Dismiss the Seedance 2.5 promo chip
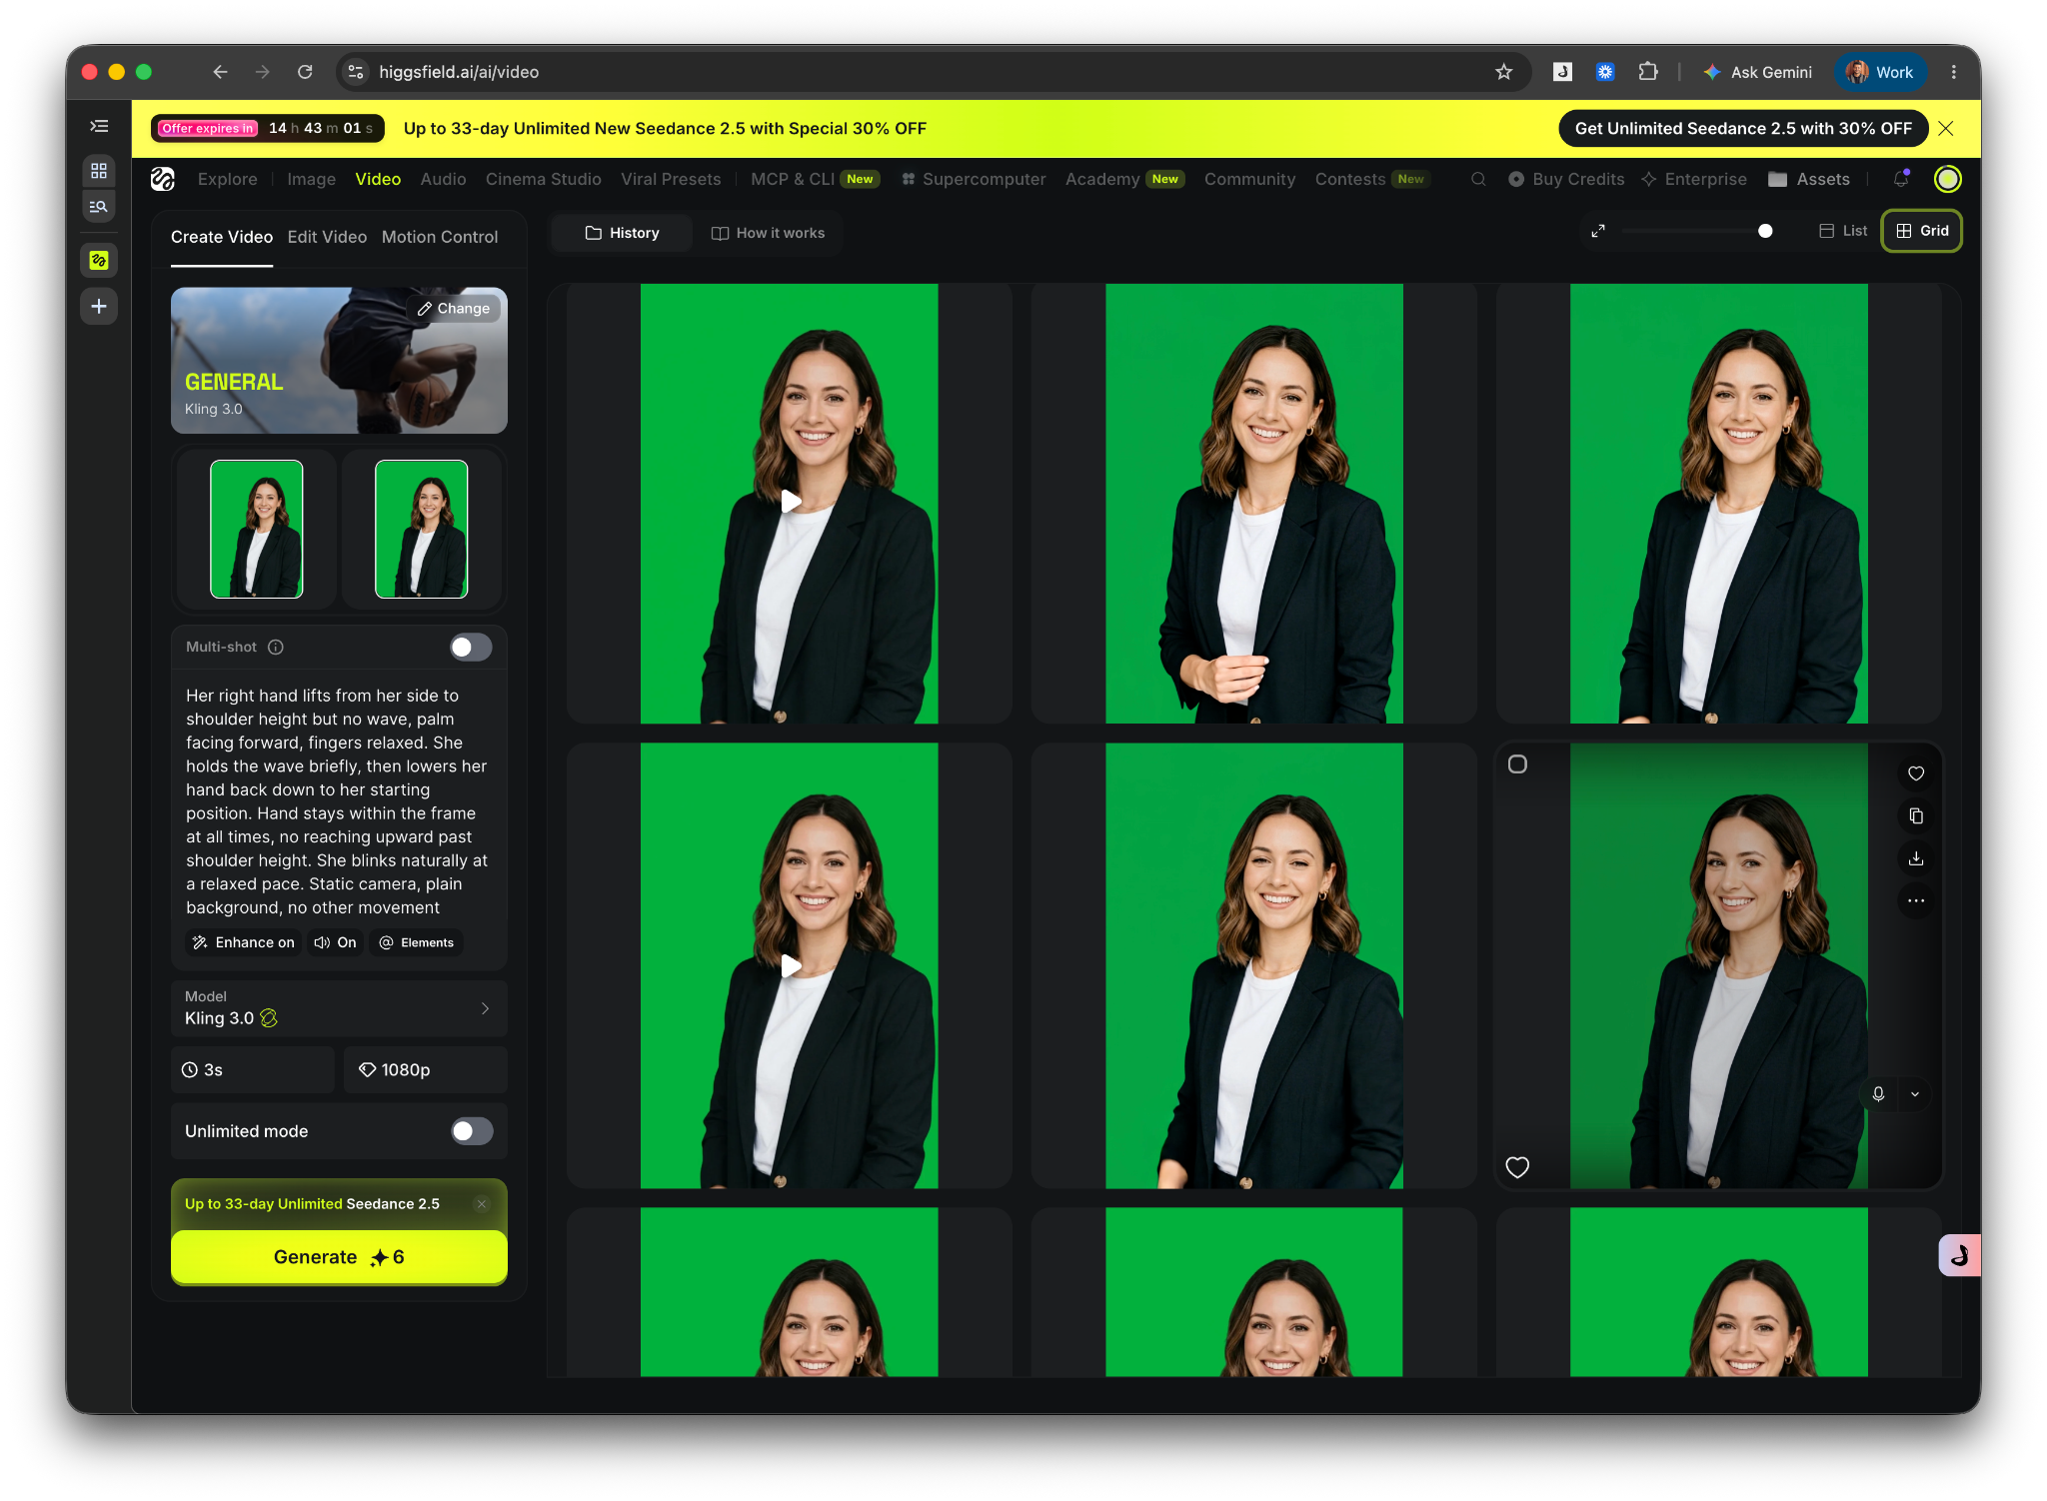 pyautogui.click(x=482, y=1204)
